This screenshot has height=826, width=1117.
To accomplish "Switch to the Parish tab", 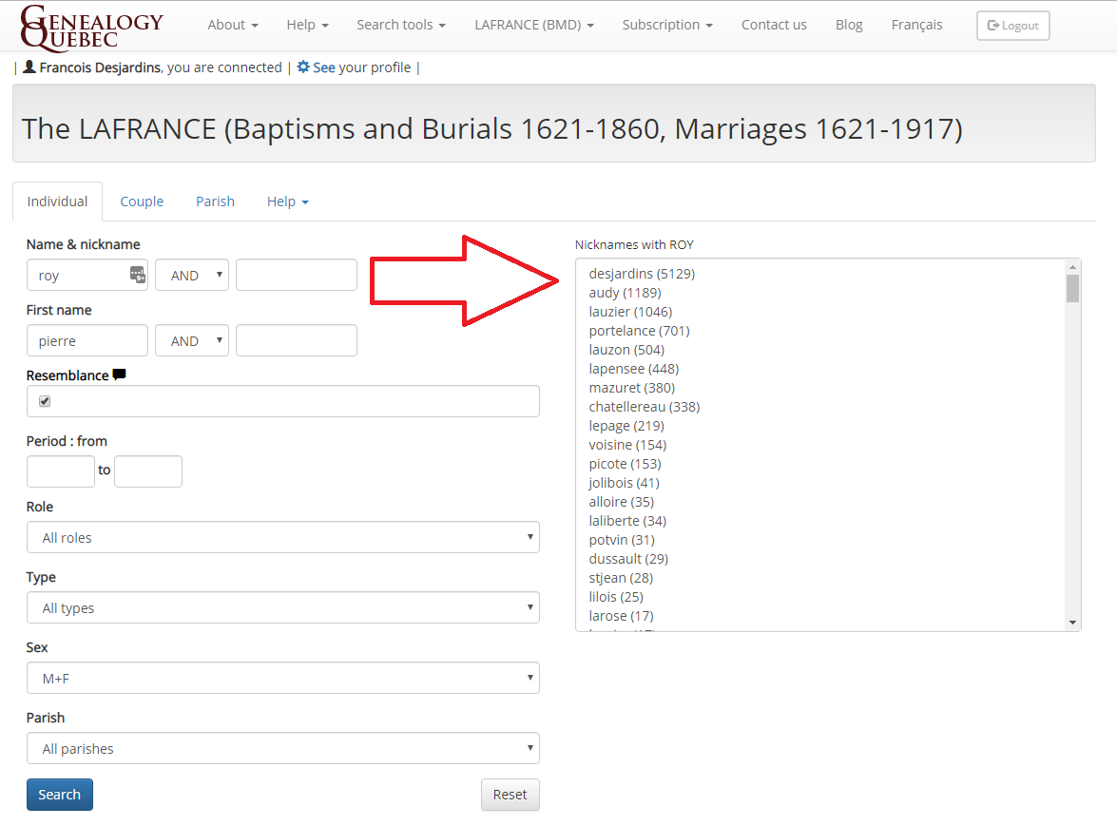I will coord(215,202).
